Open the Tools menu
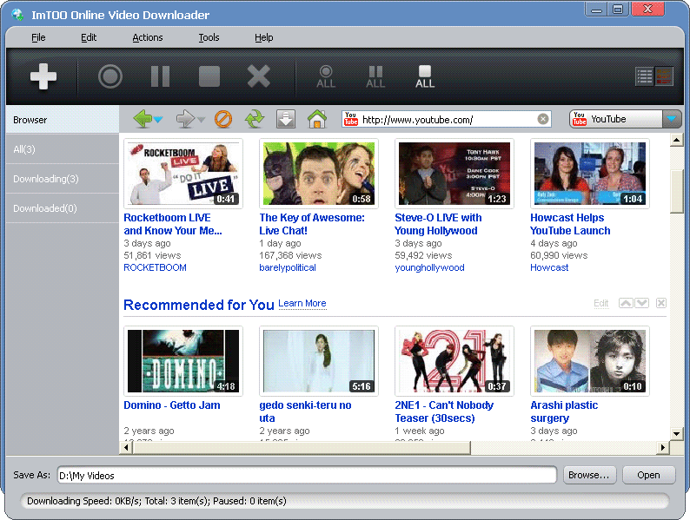 coord(209,37)
